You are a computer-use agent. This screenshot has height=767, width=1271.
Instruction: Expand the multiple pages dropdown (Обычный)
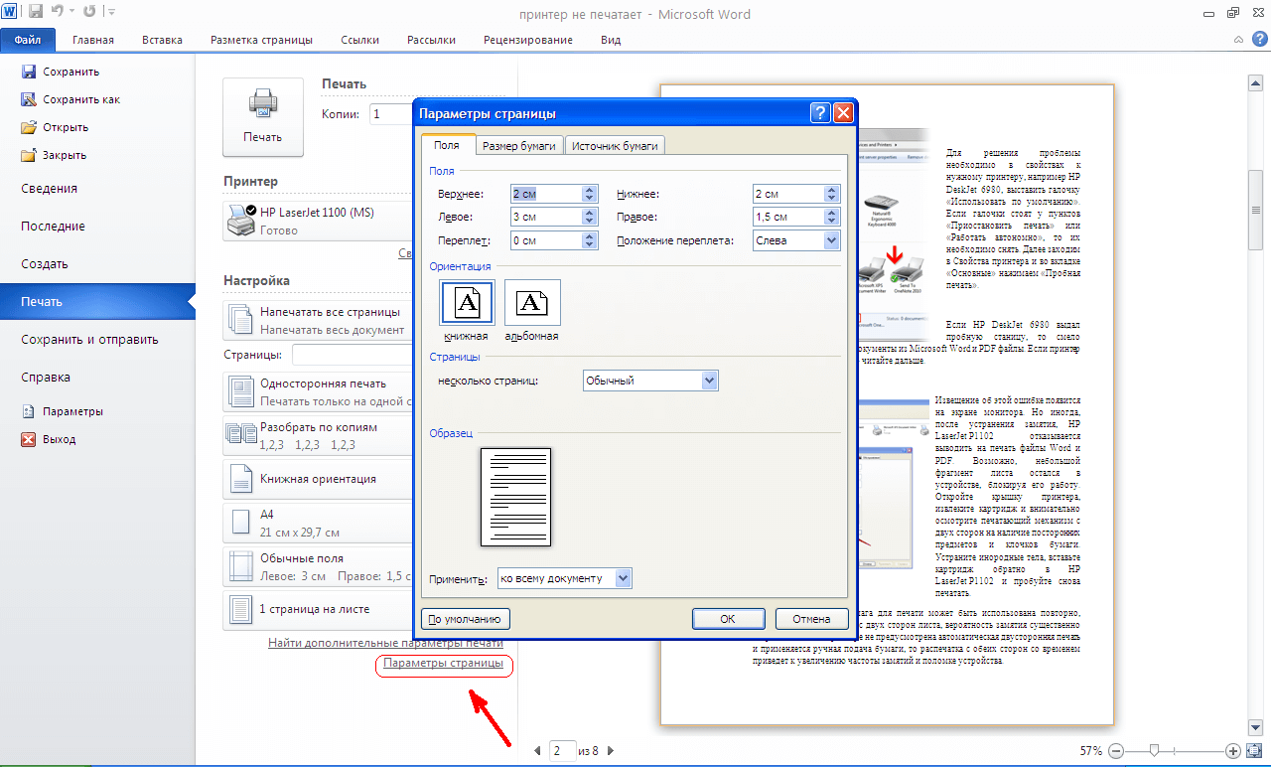tap(709, 381)
